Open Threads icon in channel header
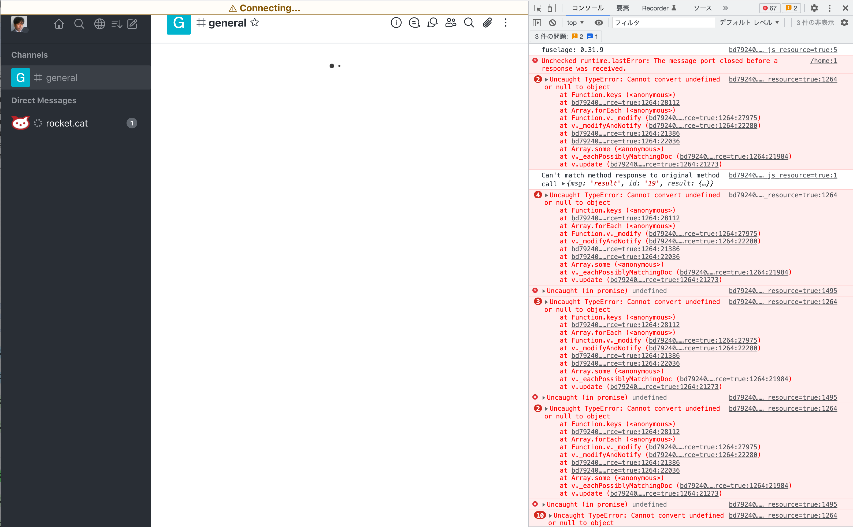 [x=414, y=23]
